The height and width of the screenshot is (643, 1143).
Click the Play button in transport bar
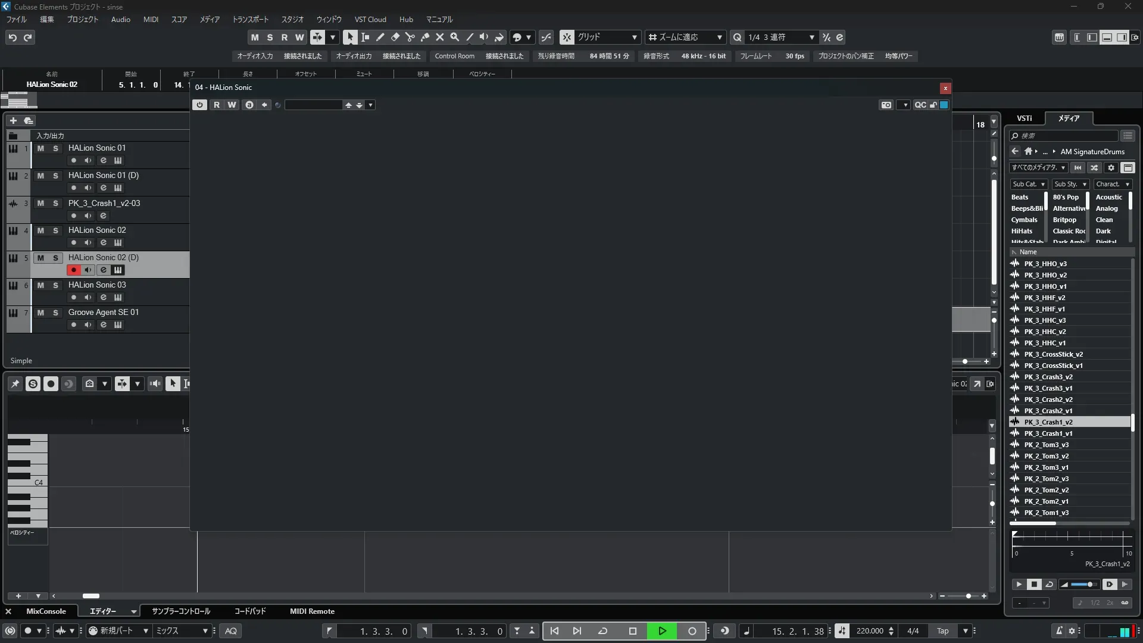coord(662,631)
